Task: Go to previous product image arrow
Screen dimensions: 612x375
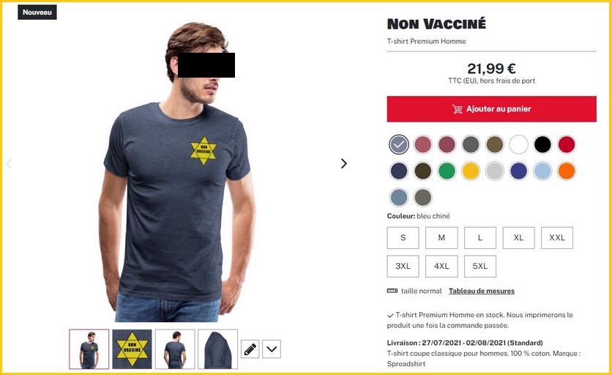Action: [x=10, y=163]
